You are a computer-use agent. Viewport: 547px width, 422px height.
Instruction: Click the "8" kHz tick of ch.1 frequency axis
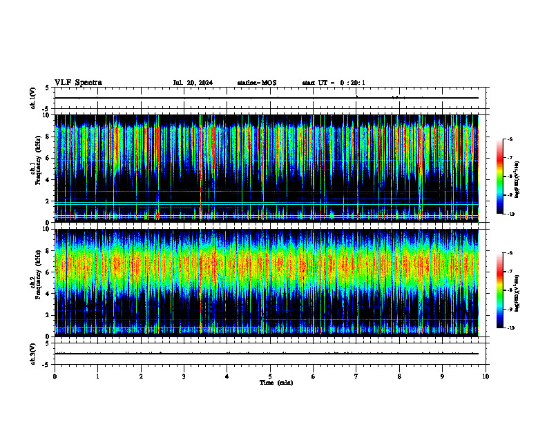(x=48, y=137)
